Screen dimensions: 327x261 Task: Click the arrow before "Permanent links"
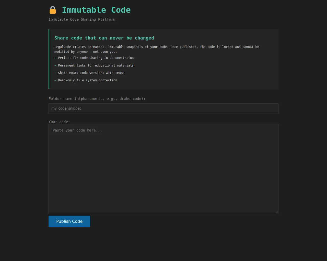55,66
